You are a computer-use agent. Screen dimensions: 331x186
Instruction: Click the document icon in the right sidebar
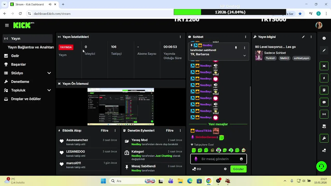(x=324, y=90)
